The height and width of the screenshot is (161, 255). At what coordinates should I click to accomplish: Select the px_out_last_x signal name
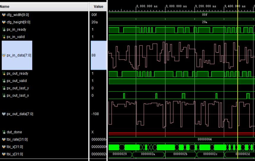click(x=18, y=96)
